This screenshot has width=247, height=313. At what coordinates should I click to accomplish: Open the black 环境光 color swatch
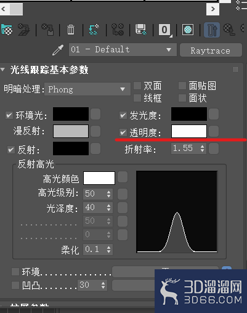coord(71,114)
